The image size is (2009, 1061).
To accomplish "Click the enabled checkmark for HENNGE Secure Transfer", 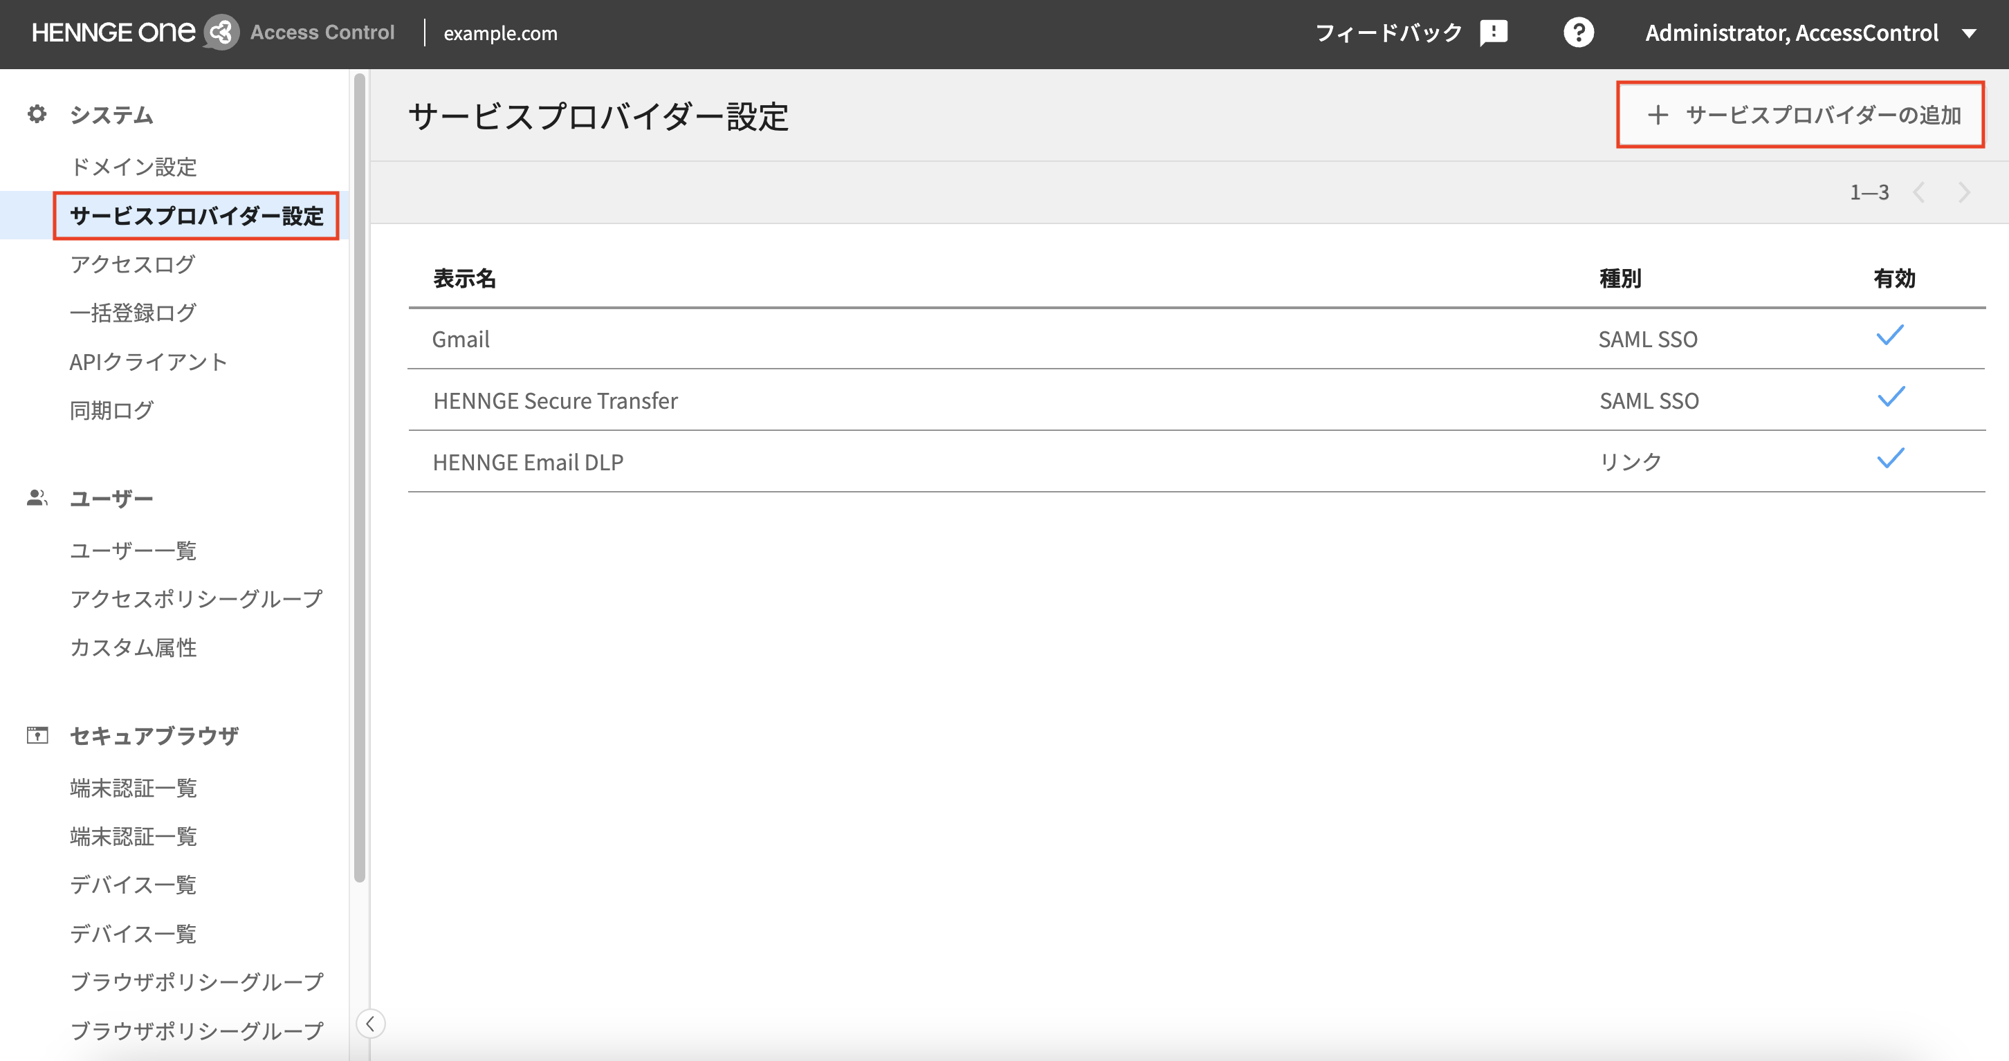I will 1891,398.
